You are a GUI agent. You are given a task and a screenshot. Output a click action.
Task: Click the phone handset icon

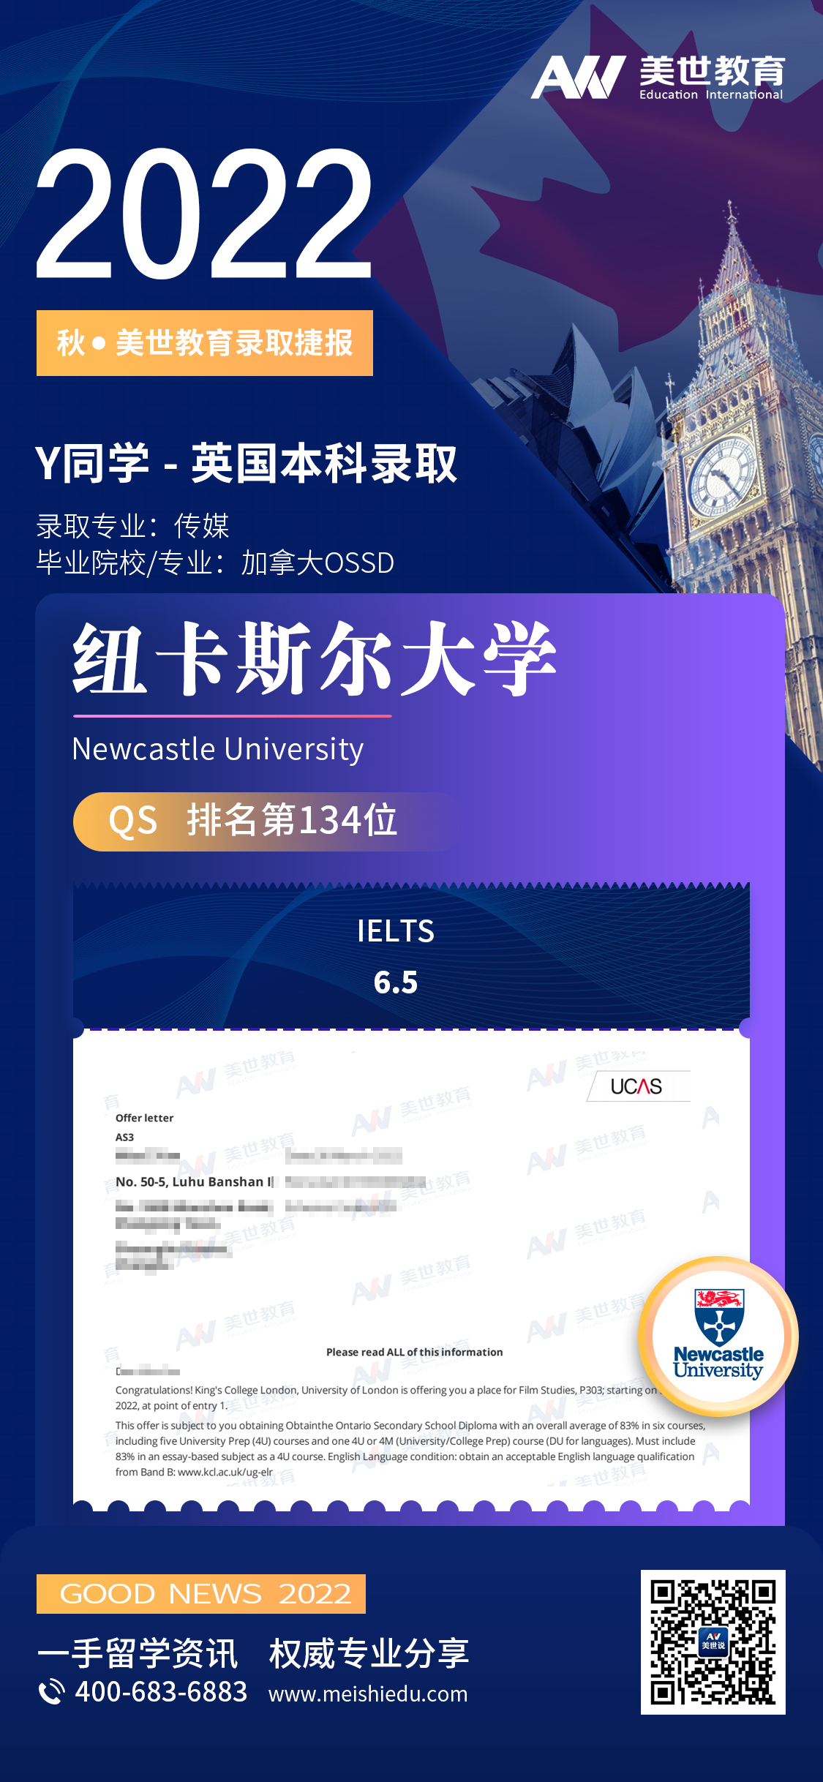tap(51, 1692)
